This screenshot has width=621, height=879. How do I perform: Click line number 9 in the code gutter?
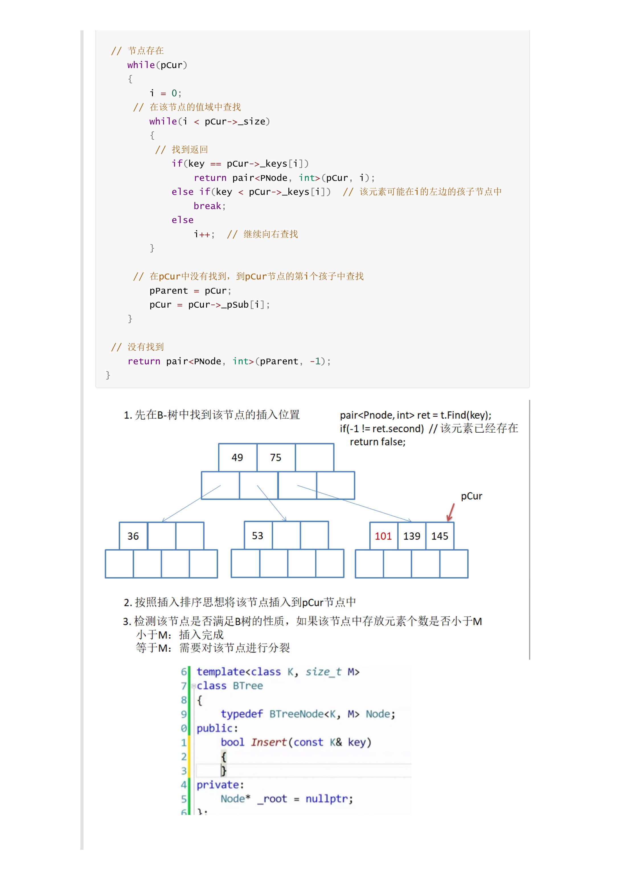184,714
